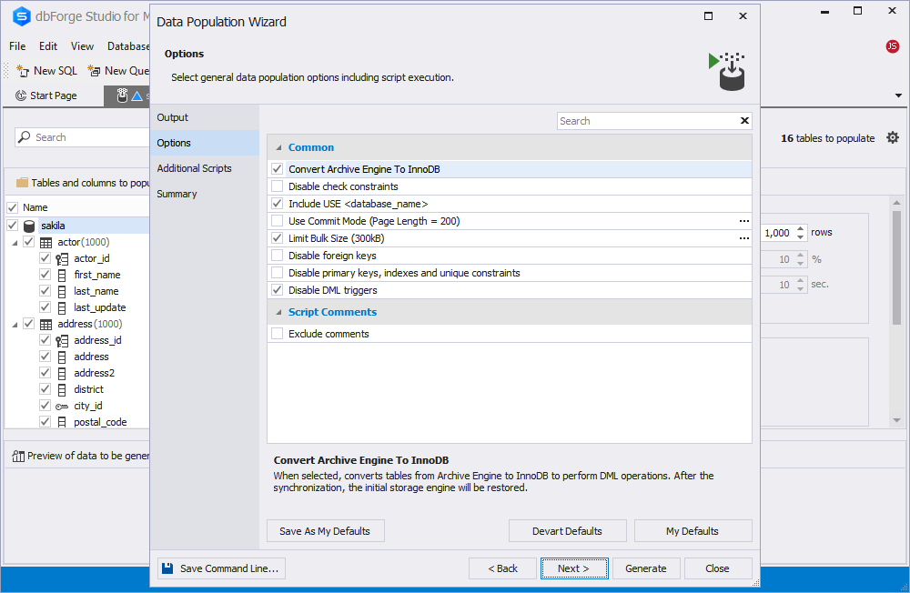Click the Generate button

(646, 568)
